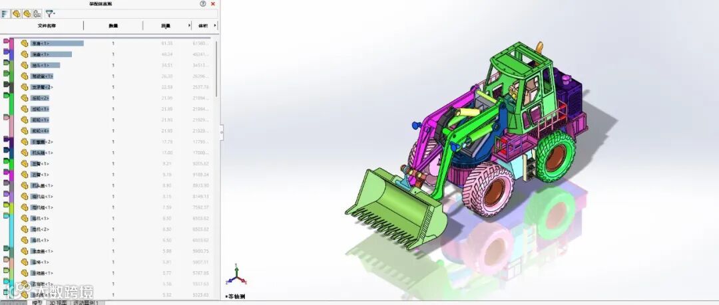Click the performance analysis icon in panel toolbar
This screenshot has width=719, height=305.
click(37, 14)
